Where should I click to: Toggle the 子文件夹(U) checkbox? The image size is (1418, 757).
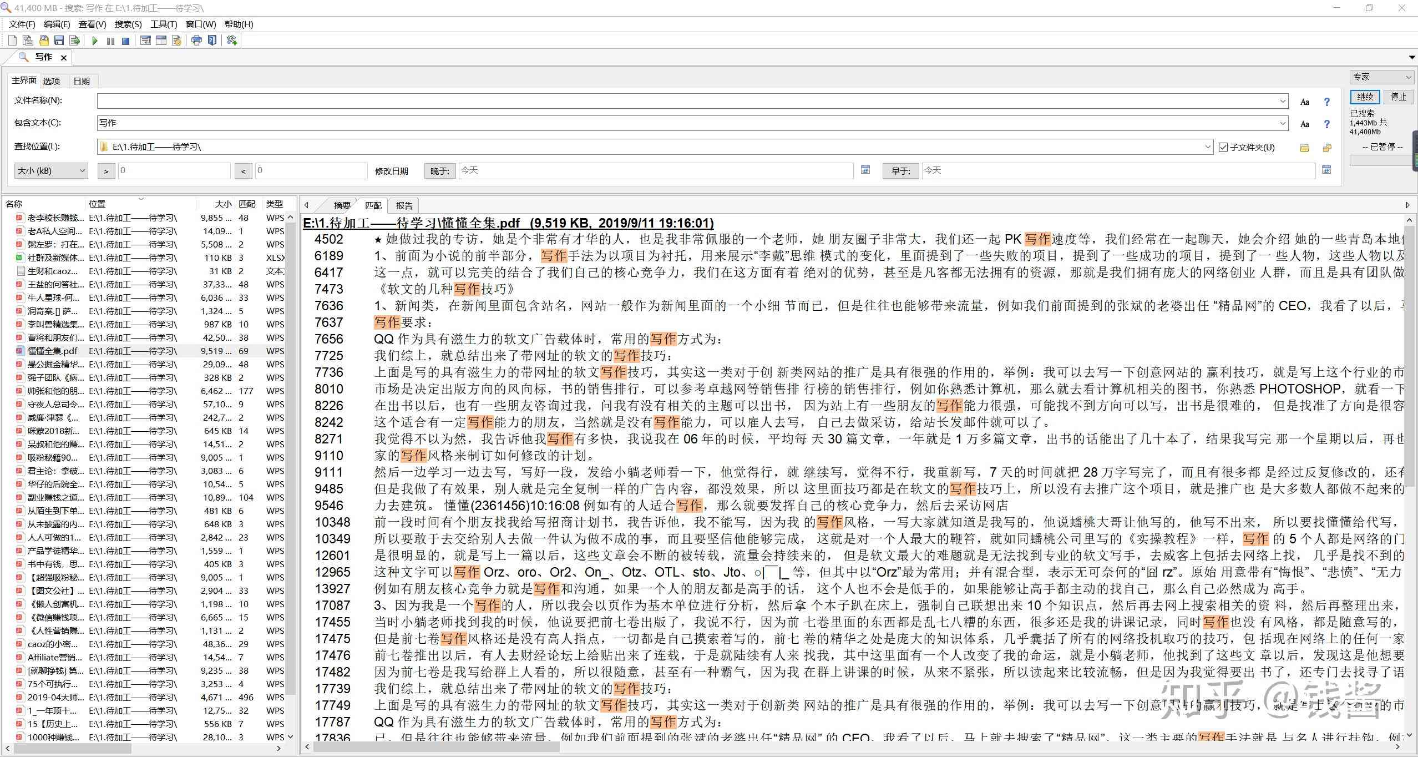pyautogui.click(x=1223, y=148)
